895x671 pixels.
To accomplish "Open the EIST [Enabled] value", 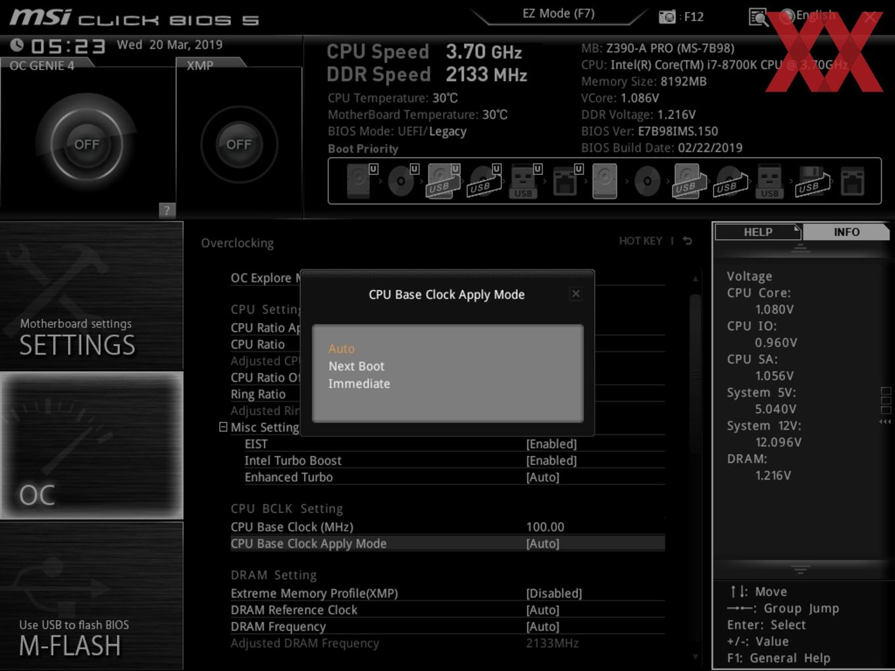I will (551, 444).
